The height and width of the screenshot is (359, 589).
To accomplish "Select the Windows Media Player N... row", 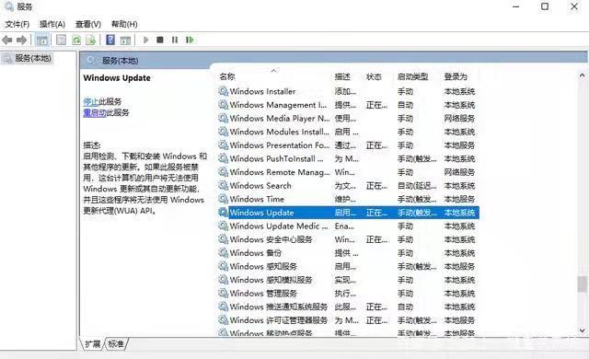I will coord(348,119).
